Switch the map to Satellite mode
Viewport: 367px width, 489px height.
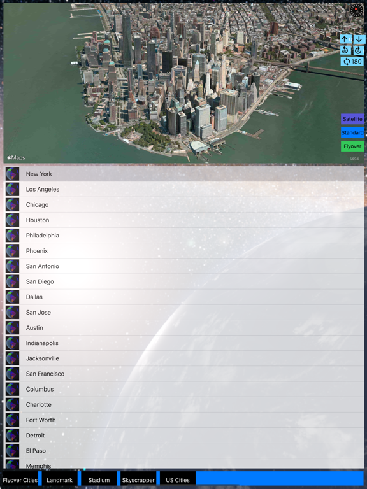pos(352,119)
